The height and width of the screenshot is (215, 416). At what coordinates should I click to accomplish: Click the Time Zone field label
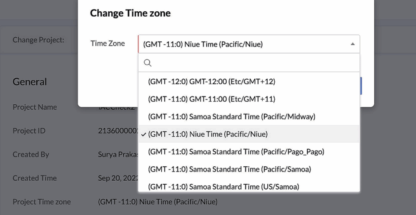click(108, 44)
